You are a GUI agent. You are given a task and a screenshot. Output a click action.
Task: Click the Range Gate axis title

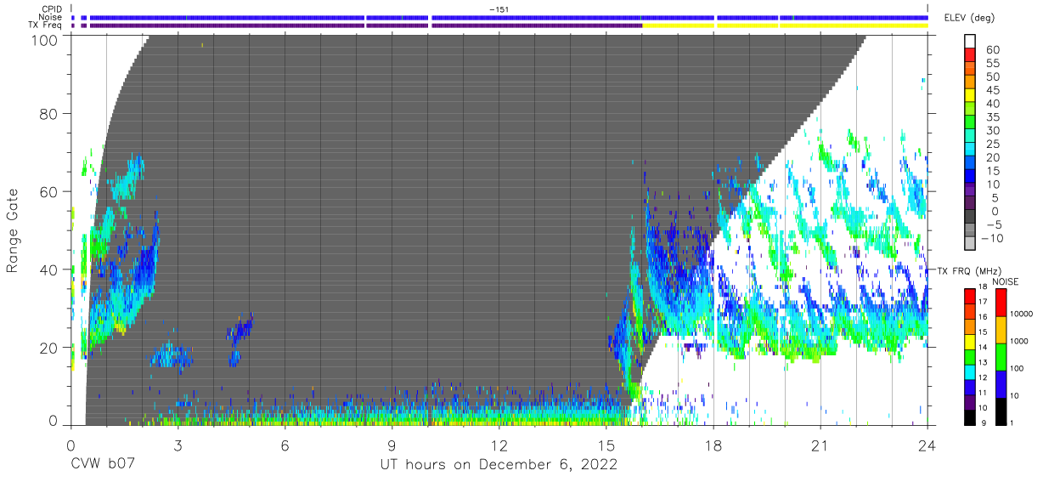14,230
